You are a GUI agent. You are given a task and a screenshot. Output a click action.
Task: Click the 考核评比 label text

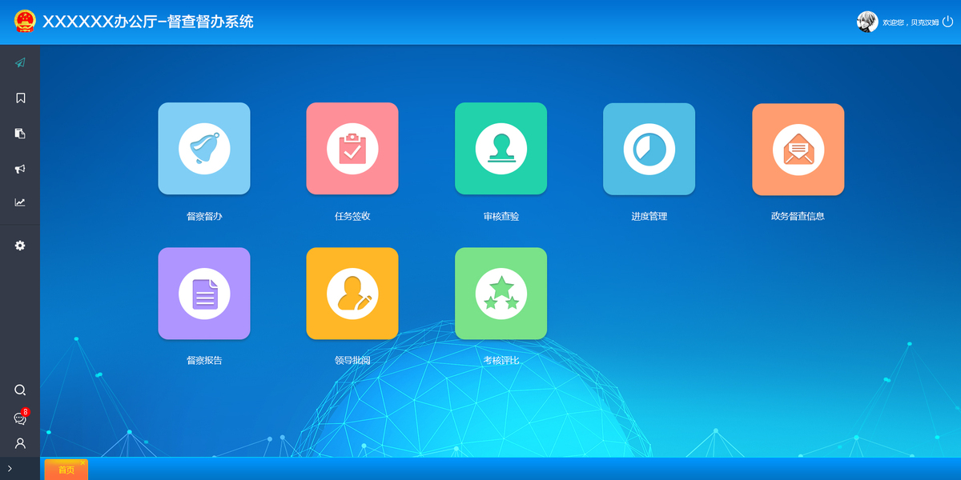pos(501,361)
